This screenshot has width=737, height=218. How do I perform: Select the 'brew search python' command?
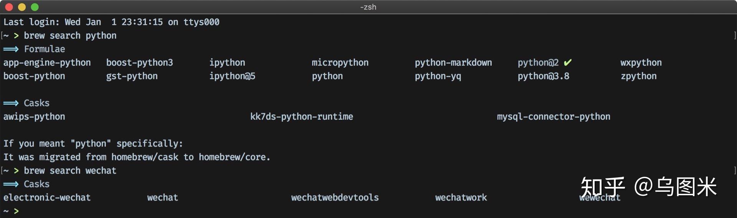(x=70, y=36)
